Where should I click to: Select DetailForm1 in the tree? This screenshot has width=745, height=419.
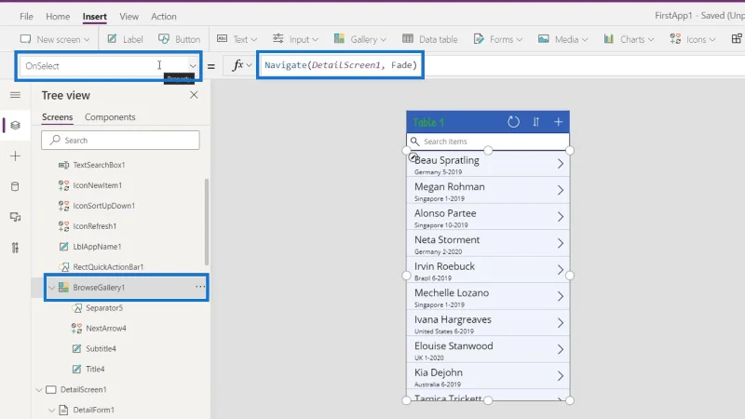[93, 410]
